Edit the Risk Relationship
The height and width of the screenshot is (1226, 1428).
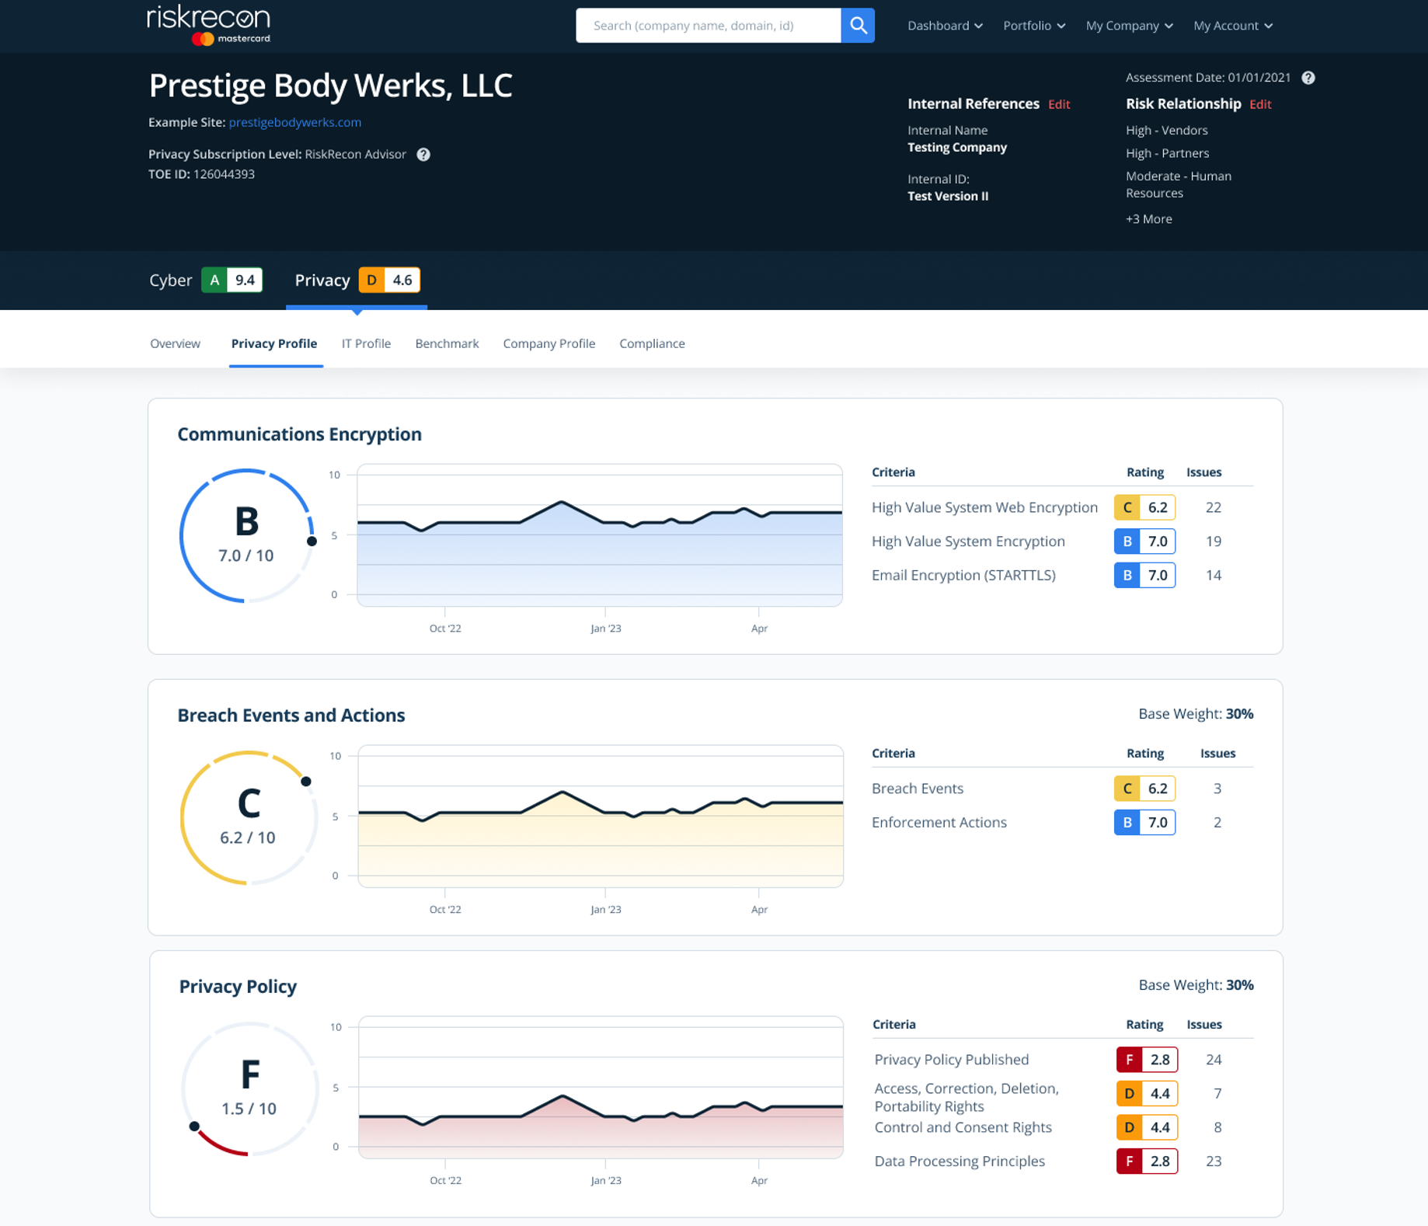[x=1260, y=104]
